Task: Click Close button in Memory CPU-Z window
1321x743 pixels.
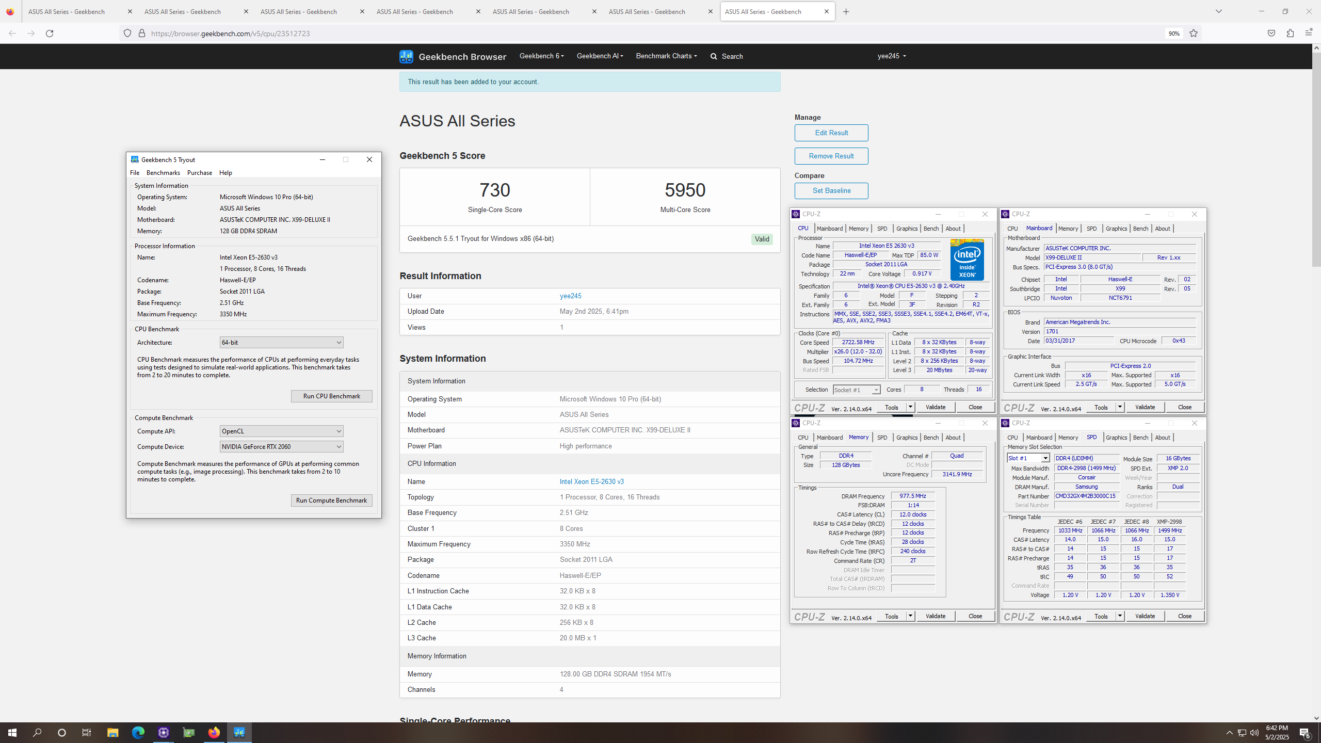Action: [975, 616]
